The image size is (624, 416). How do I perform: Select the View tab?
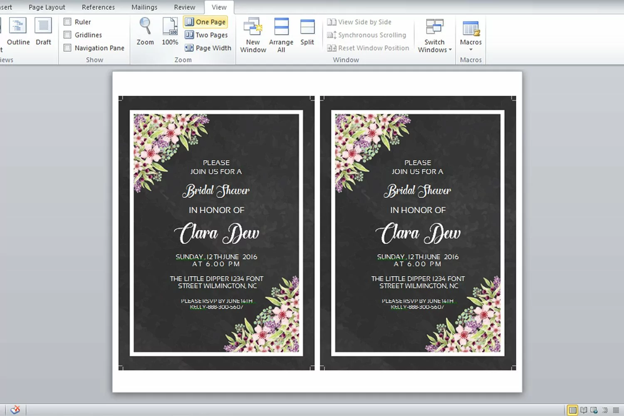coord(219,7)
